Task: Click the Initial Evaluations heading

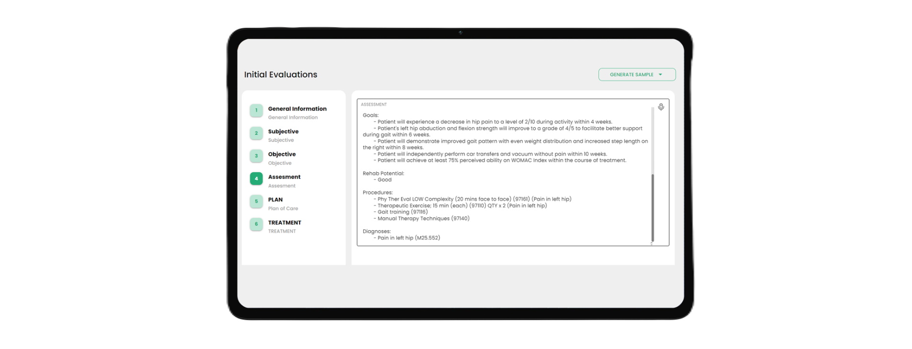Action: [x=281, y=75]
